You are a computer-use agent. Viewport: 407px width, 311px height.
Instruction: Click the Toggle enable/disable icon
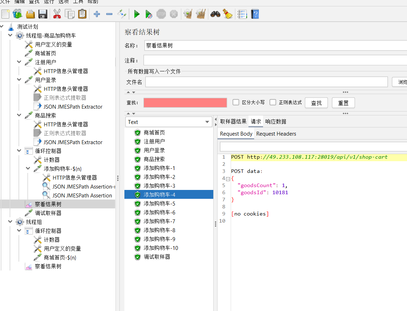click(122, 14)
